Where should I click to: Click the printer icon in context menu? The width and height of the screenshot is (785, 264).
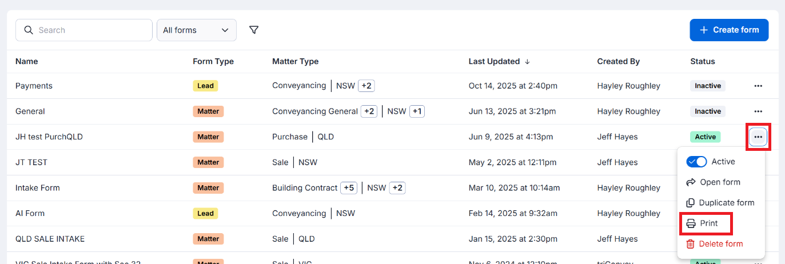(691, 223)
